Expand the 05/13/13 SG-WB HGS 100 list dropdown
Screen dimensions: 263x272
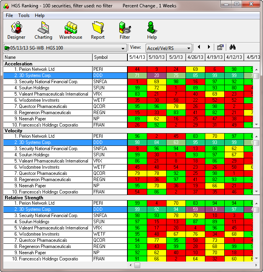point(123,48)
